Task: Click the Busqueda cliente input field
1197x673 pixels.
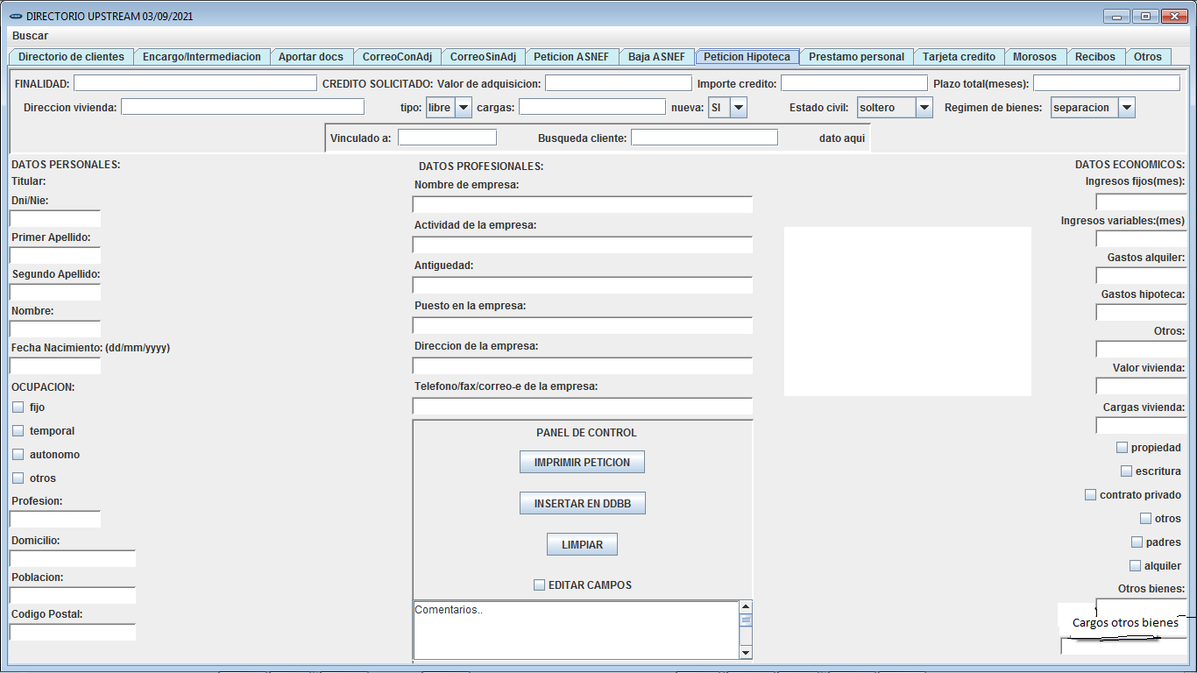Action: (x=704, y=138)
